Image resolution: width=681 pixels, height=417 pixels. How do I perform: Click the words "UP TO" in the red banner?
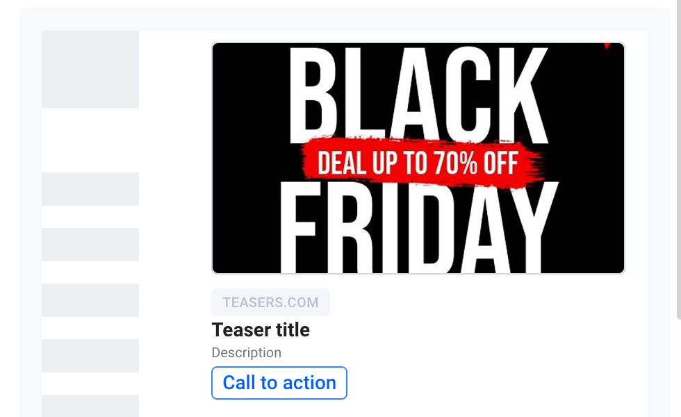coord(397,164)
